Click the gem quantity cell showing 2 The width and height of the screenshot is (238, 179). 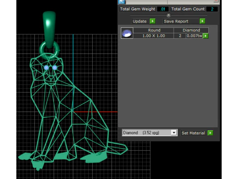[180, 36]
